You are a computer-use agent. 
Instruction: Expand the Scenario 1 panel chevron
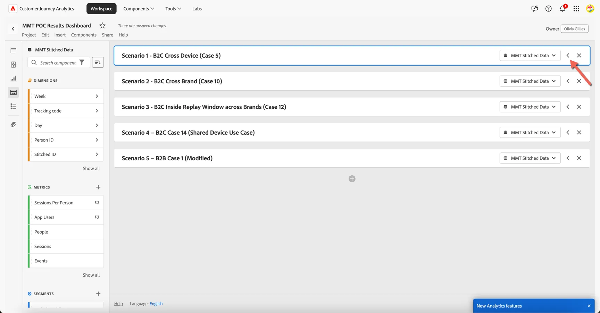coord(568,56)
